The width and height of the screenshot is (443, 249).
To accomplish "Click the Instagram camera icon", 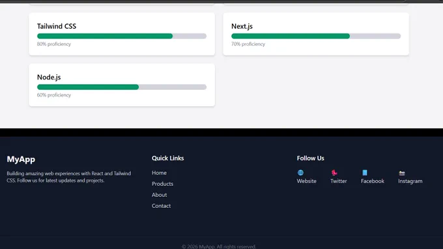I will (402, 173).
